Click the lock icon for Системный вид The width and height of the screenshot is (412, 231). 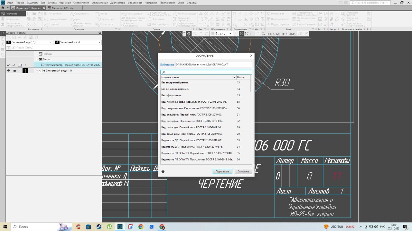point(14,71)
